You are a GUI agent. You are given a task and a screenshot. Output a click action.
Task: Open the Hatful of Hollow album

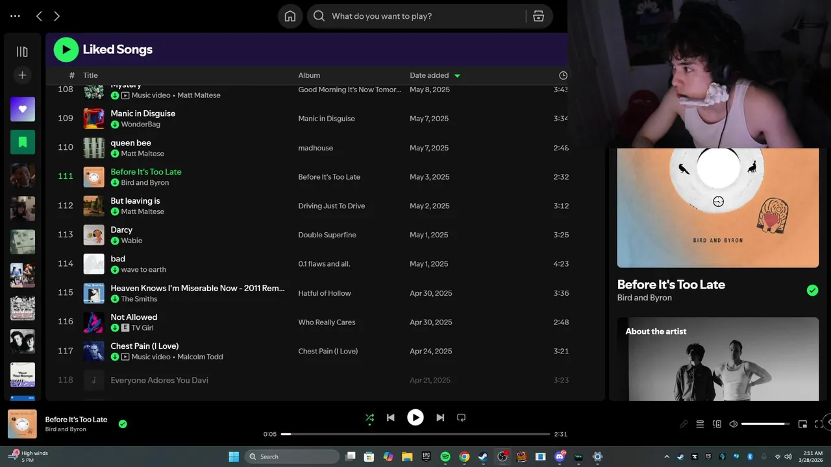point(325,293)
